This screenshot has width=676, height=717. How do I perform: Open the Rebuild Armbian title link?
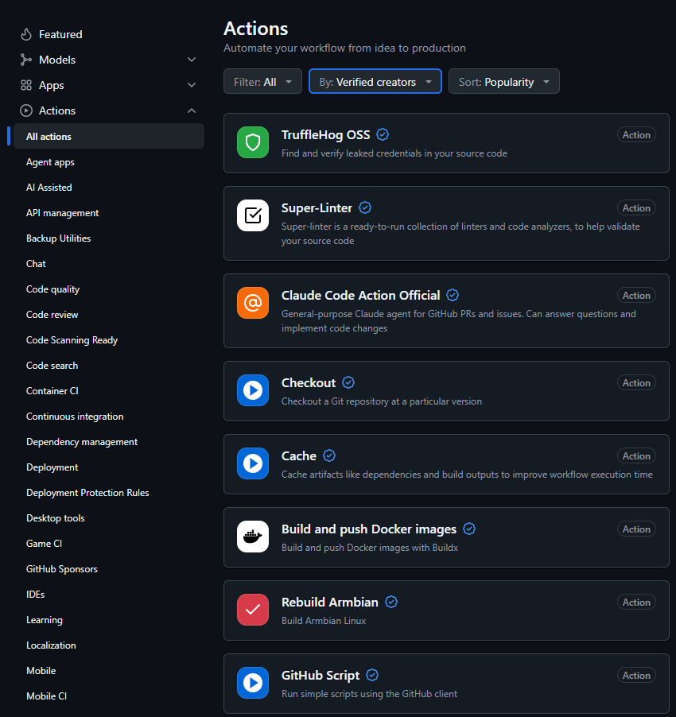pos(330,603)
